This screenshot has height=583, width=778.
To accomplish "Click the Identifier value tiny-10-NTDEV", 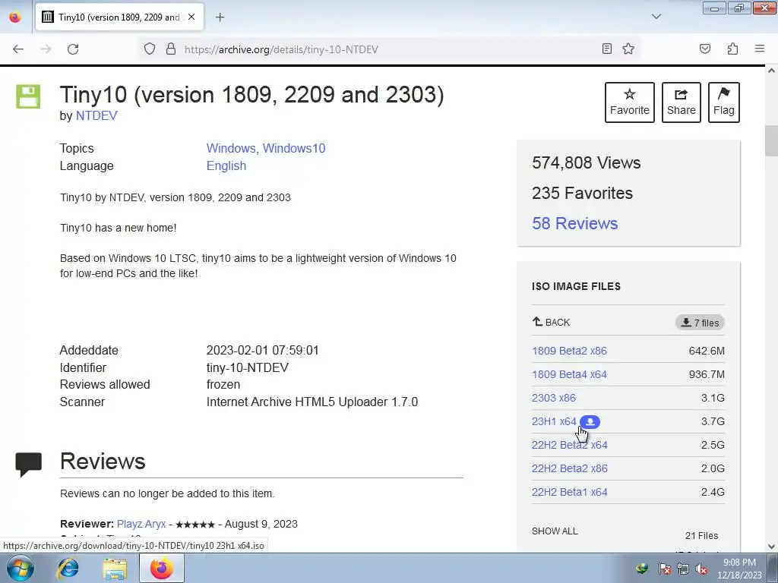I will click(x=247, y=367).
